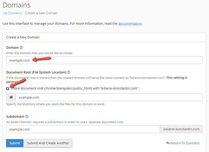Focus the Domain name input field

coord(104,60)
